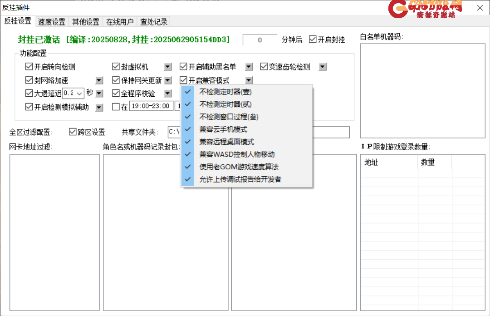Click the arrow button after 大退延迟 秒
The width and height of the screenshot is (490, 316).
[99, 94]
